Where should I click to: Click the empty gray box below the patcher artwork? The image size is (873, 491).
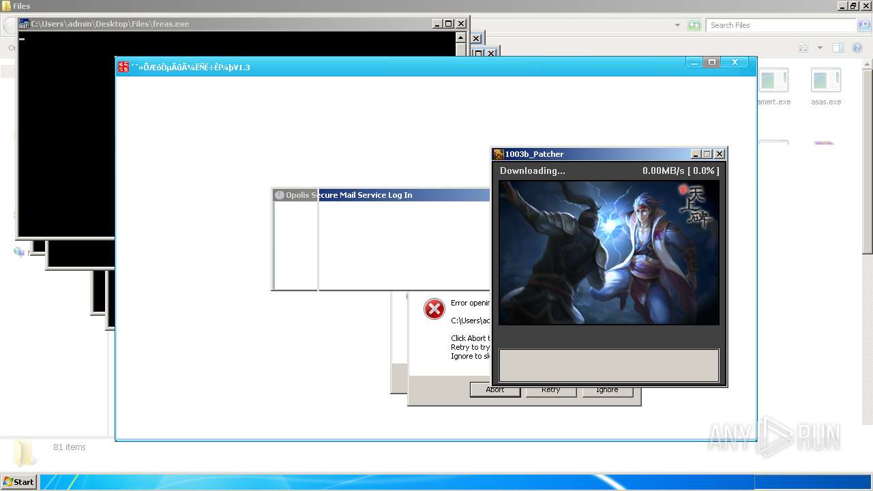tap(609, 366)
